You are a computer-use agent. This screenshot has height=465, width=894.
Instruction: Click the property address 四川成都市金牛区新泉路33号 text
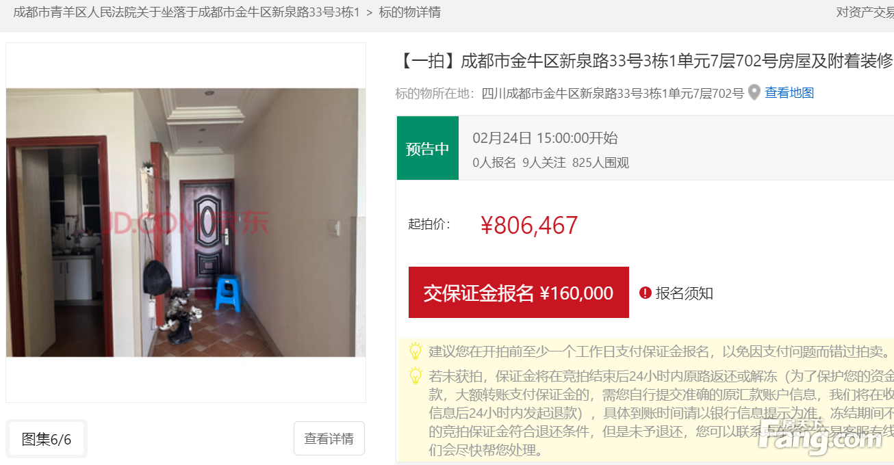click(x=613, y=93)
